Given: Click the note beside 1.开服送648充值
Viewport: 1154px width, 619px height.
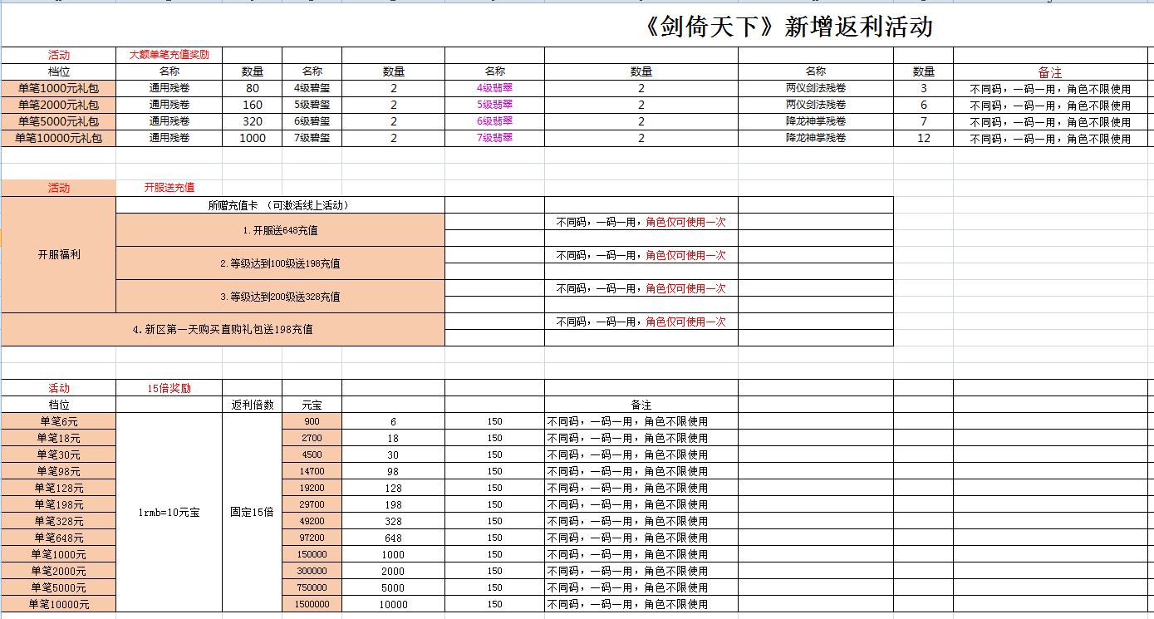Looking at the screenshot, I should [x=641, y=222].
